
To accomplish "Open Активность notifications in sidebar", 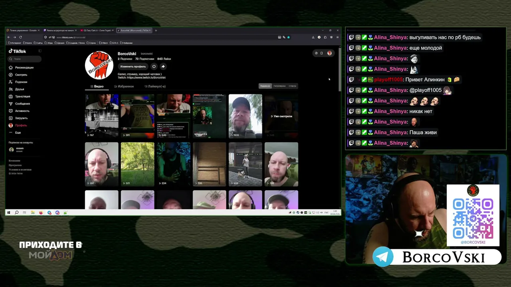I will (x=19, y=111).
